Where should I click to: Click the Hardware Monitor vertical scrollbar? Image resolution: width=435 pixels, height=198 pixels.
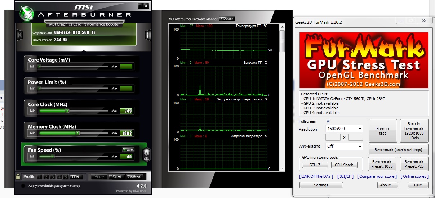tap(282, 97)
